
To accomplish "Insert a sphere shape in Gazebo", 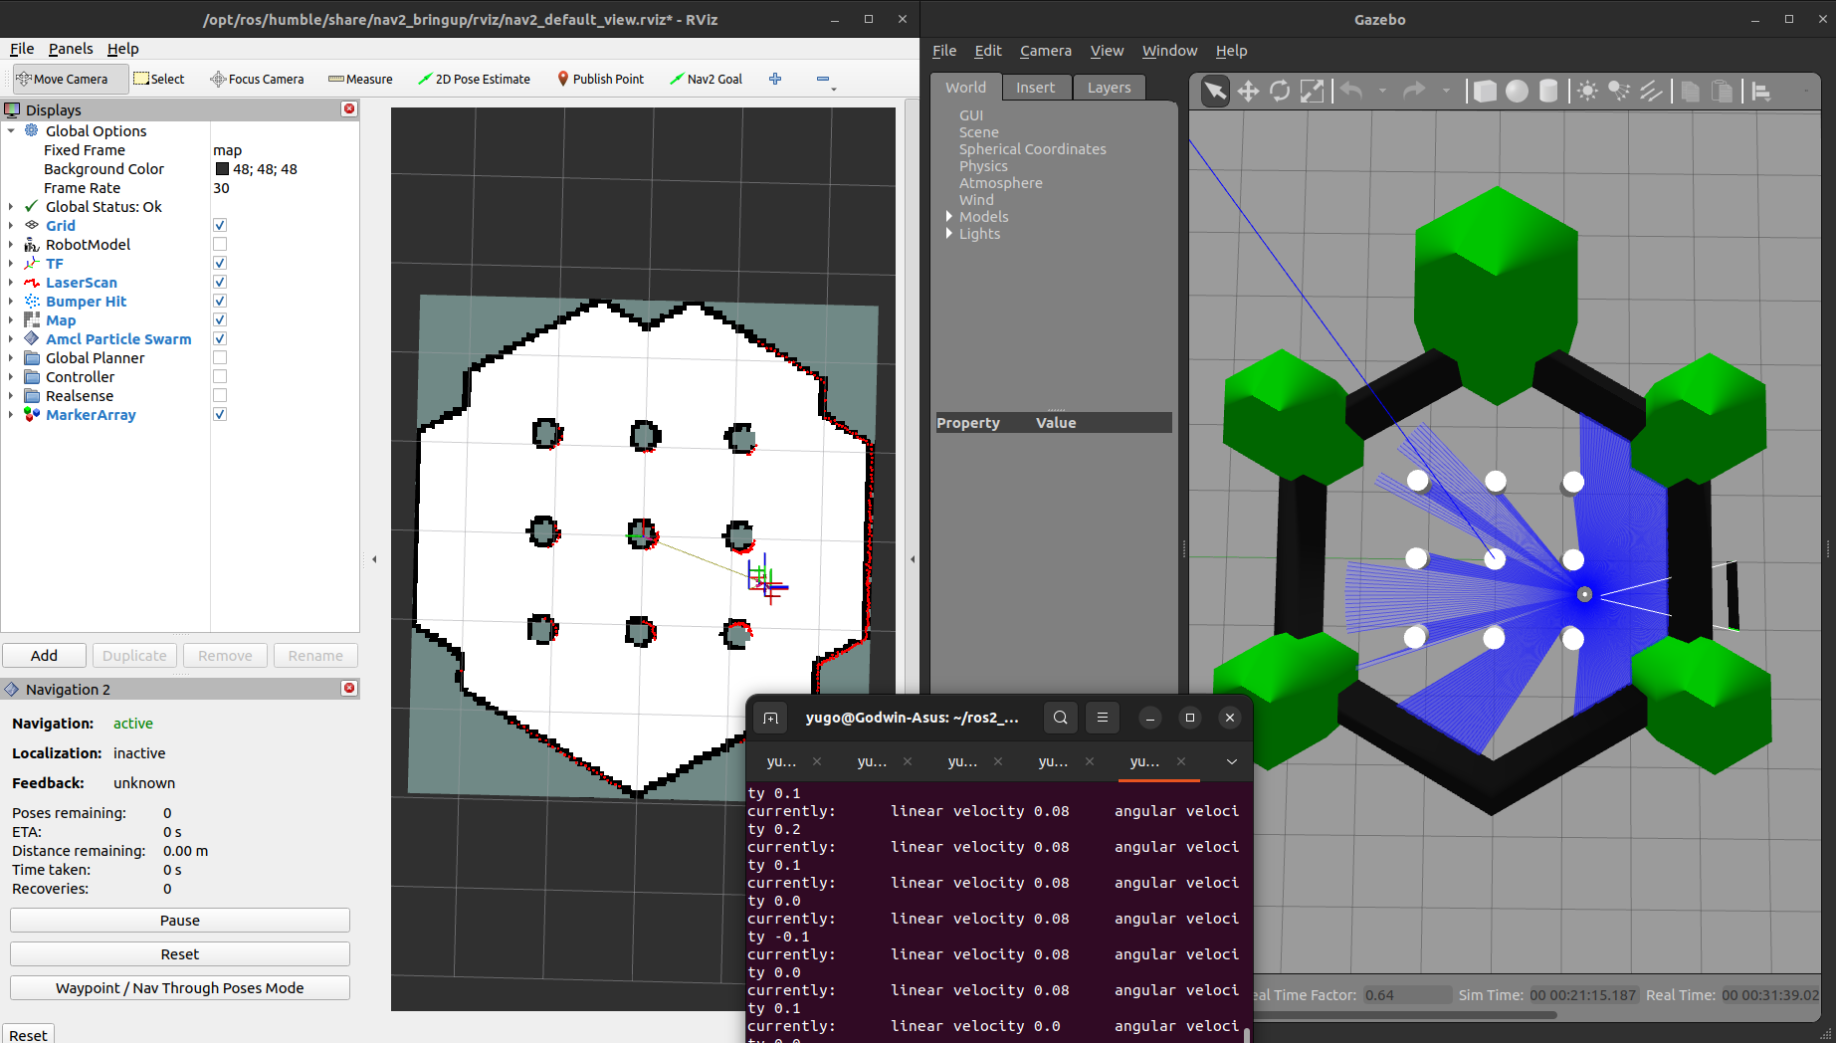I will (1517, 92).
